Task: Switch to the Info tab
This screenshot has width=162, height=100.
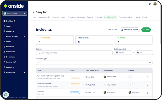Action: [34, 17]
